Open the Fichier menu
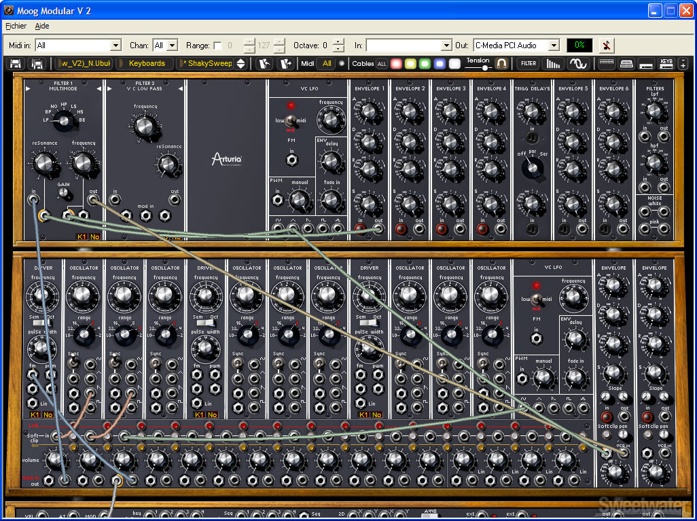The image size is (697, 521). point(16,26)
